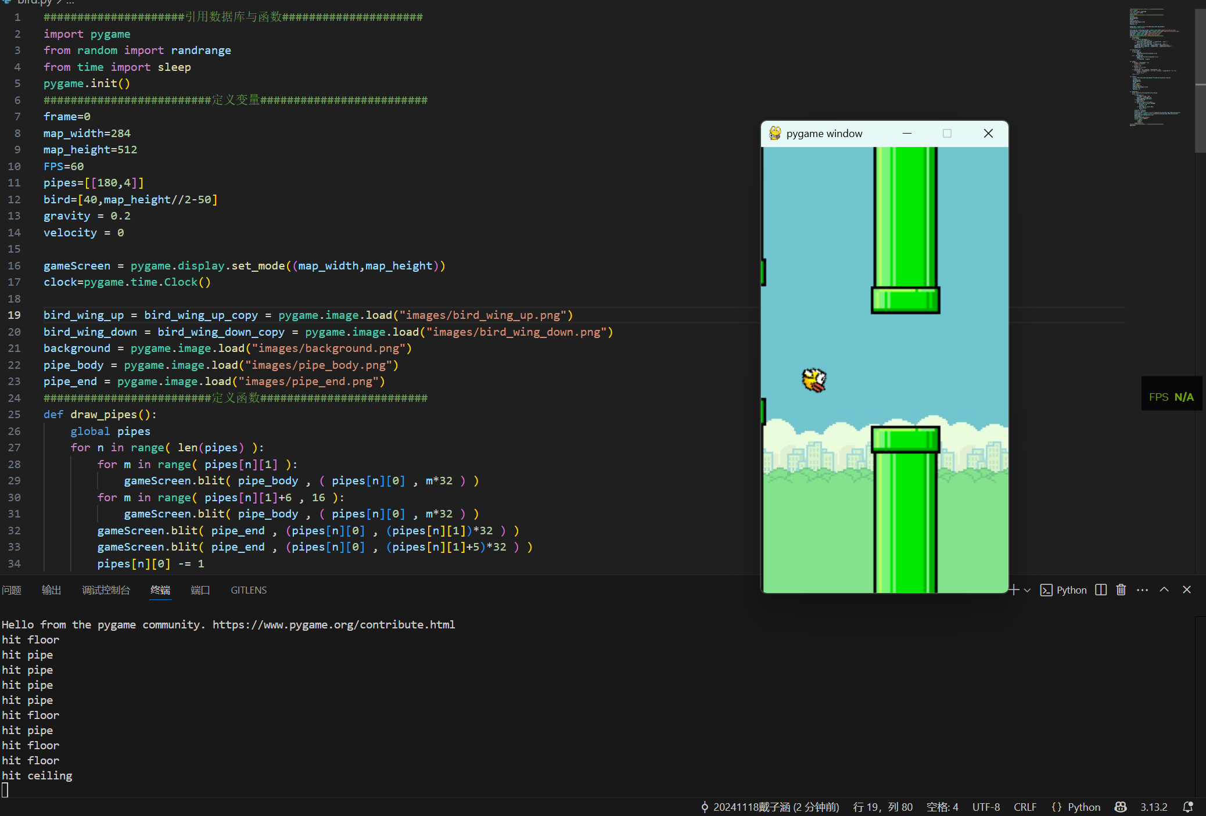Viewport: 1206px width, 816px height.
Task: Open notifications bell icon
Action: point(1188,807)
